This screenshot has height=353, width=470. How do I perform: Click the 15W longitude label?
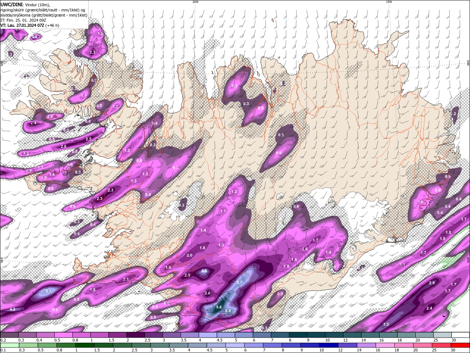point(389,2)
